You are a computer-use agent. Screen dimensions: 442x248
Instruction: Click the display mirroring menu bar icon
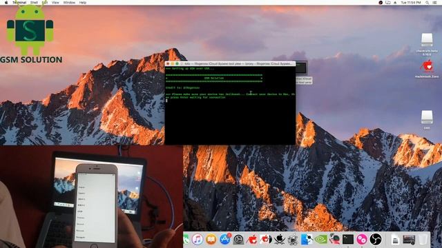tap(388, 3)
